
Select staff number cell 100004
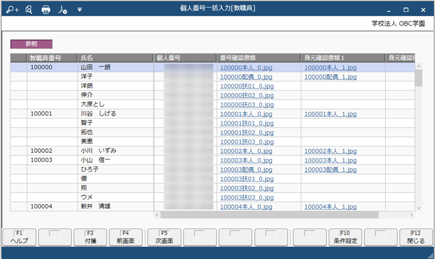point(52,207)
